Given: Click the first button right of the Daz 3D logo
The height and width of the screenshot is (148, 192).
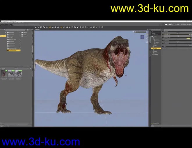Looking at the screenshot, I should point(178,25).
